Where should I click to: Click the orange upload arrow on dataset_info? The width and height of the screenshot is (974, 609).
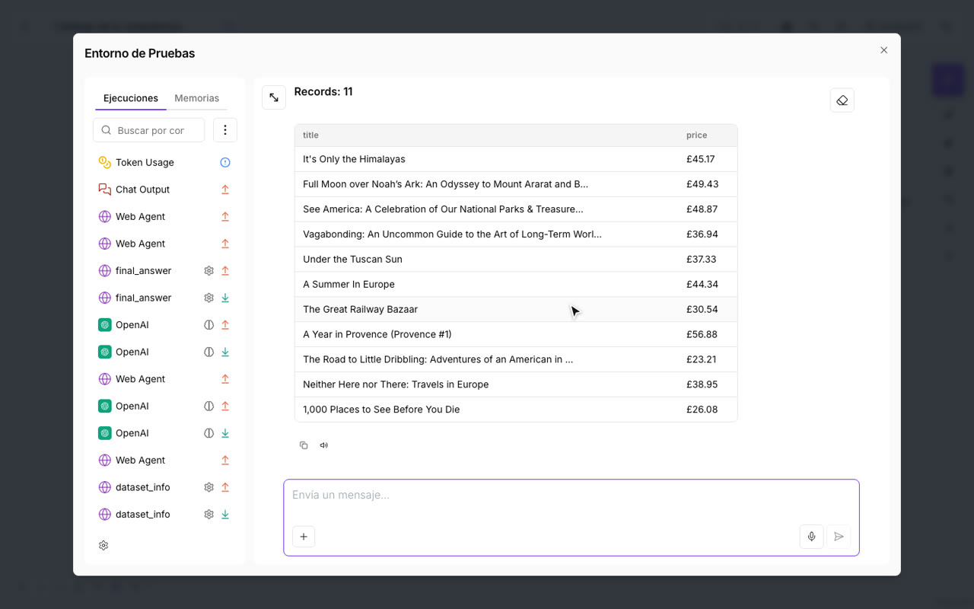tap(225, 487)
